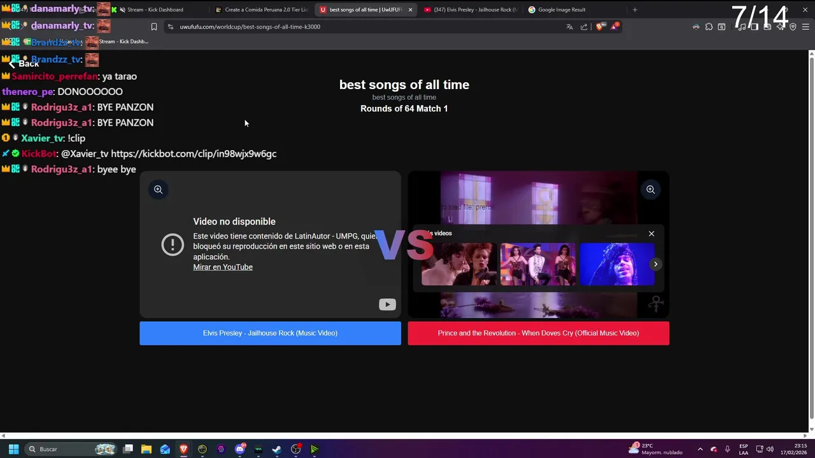The image size is (815, 458).
Task: Vote for Elvis Presley - Jailhouse Rock
Action: coord(270,333)
